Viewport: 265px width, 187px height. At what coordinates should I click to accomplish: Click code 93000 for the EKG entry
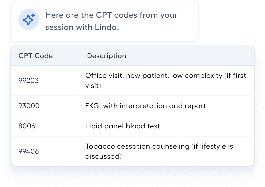(29, 106)
